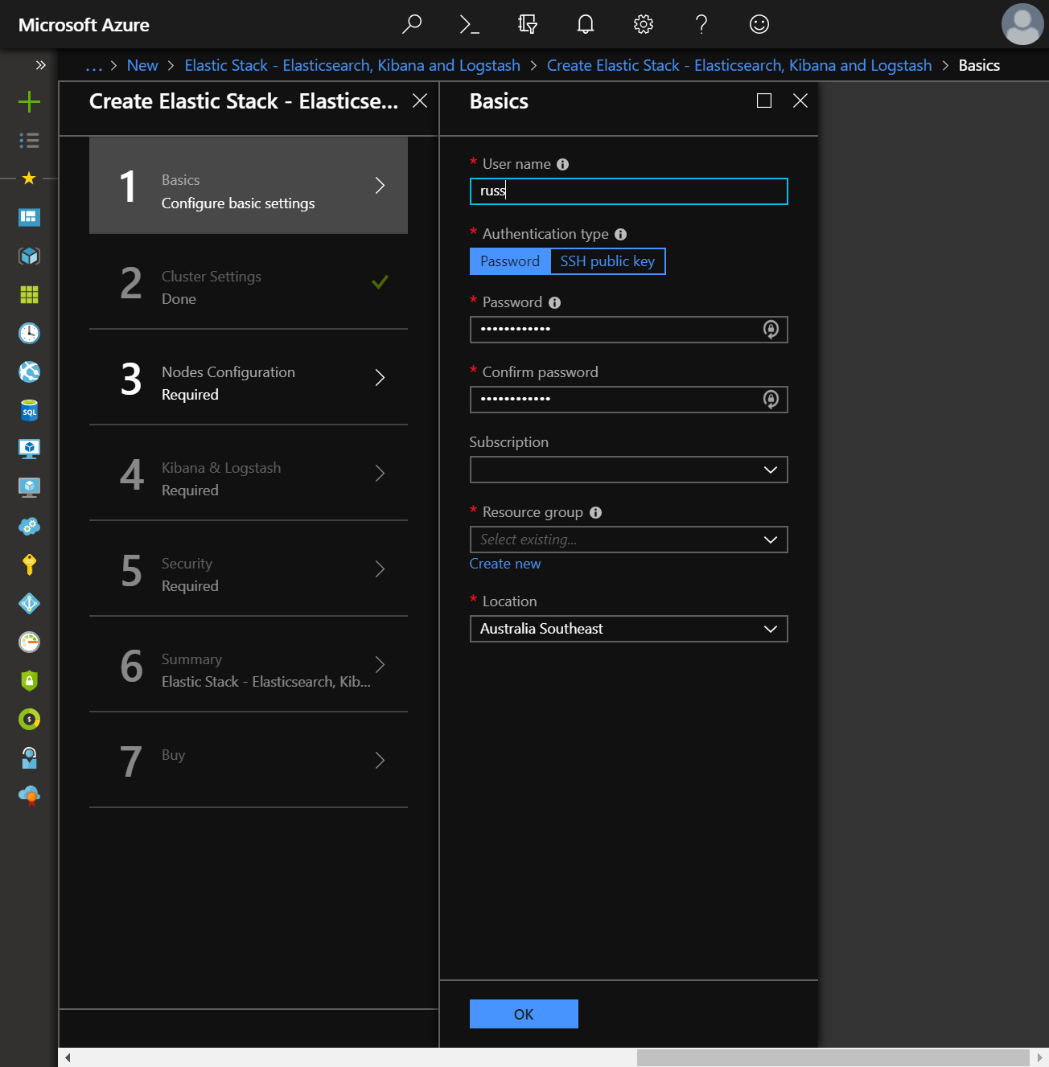Click the Help question mark icon
Viewport: 1049px width, 1067px height.
[x=701, y=24]
